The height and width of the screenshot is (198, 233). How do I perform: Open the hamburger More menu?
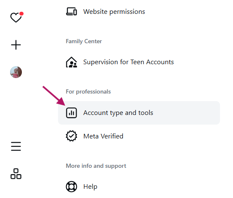point(16,146)
